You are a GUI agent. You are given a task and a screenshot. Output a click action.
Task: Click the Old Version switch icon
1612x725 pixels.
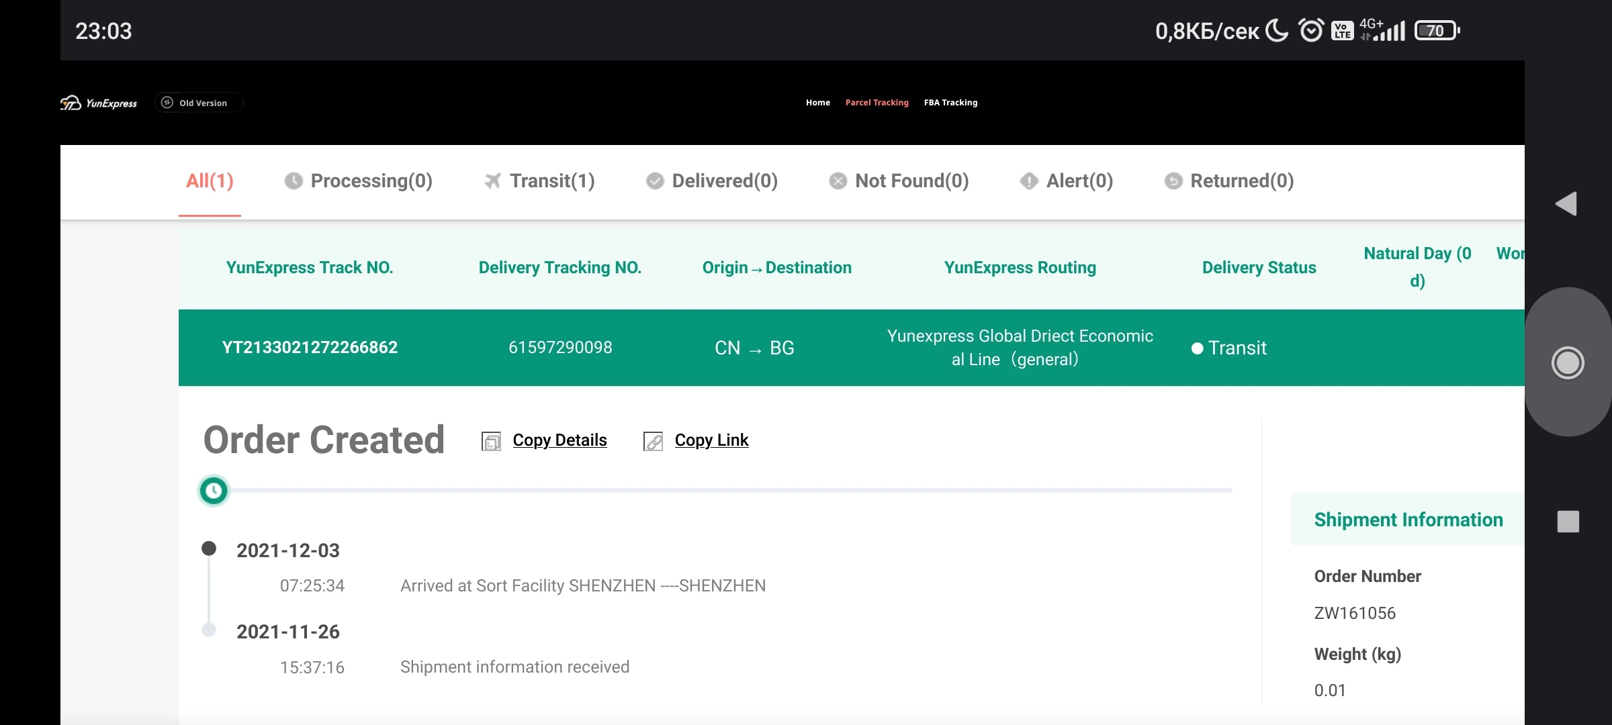click(167, 103)
